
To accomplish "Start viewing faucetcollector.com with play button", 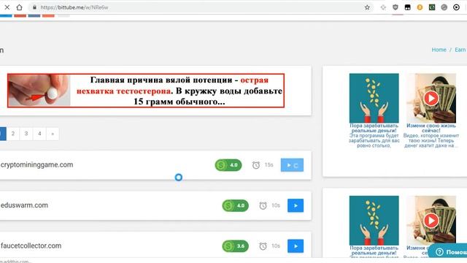I will click(x=296, y=246).
